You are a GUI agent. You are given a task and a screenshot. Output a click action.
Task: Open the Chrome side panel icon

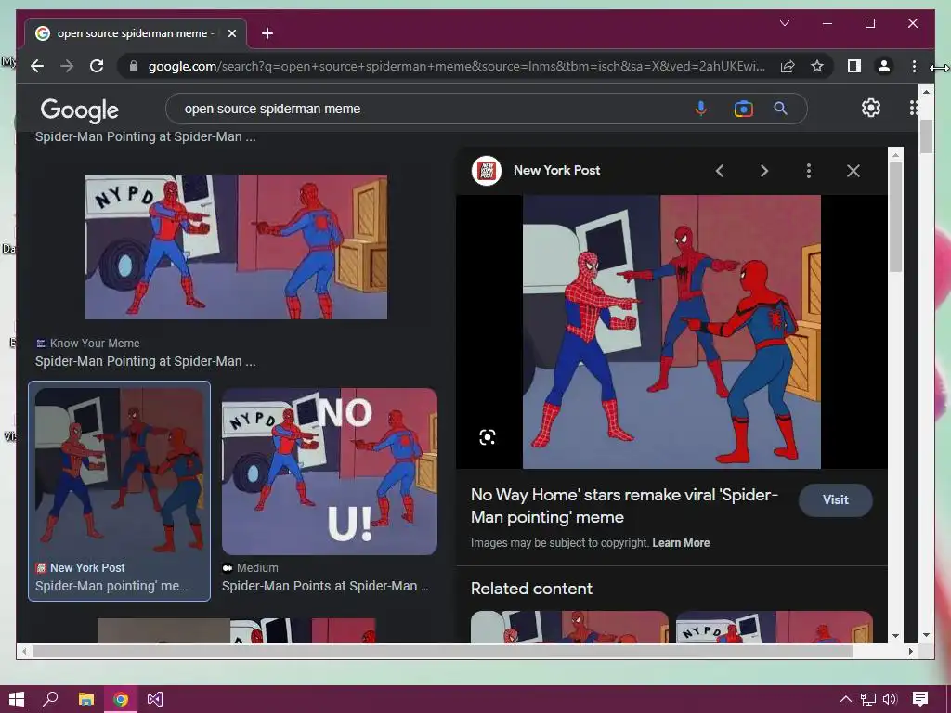click(854, 66)
